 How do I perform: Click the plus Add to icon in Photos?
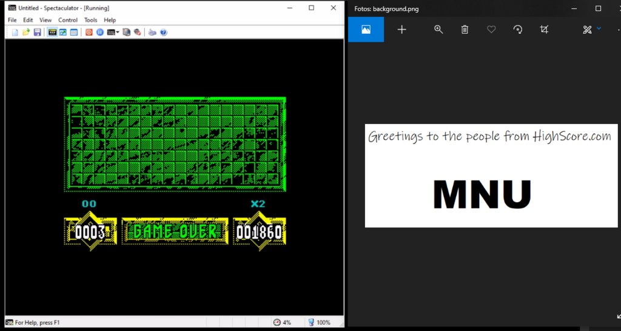(401, 29)
